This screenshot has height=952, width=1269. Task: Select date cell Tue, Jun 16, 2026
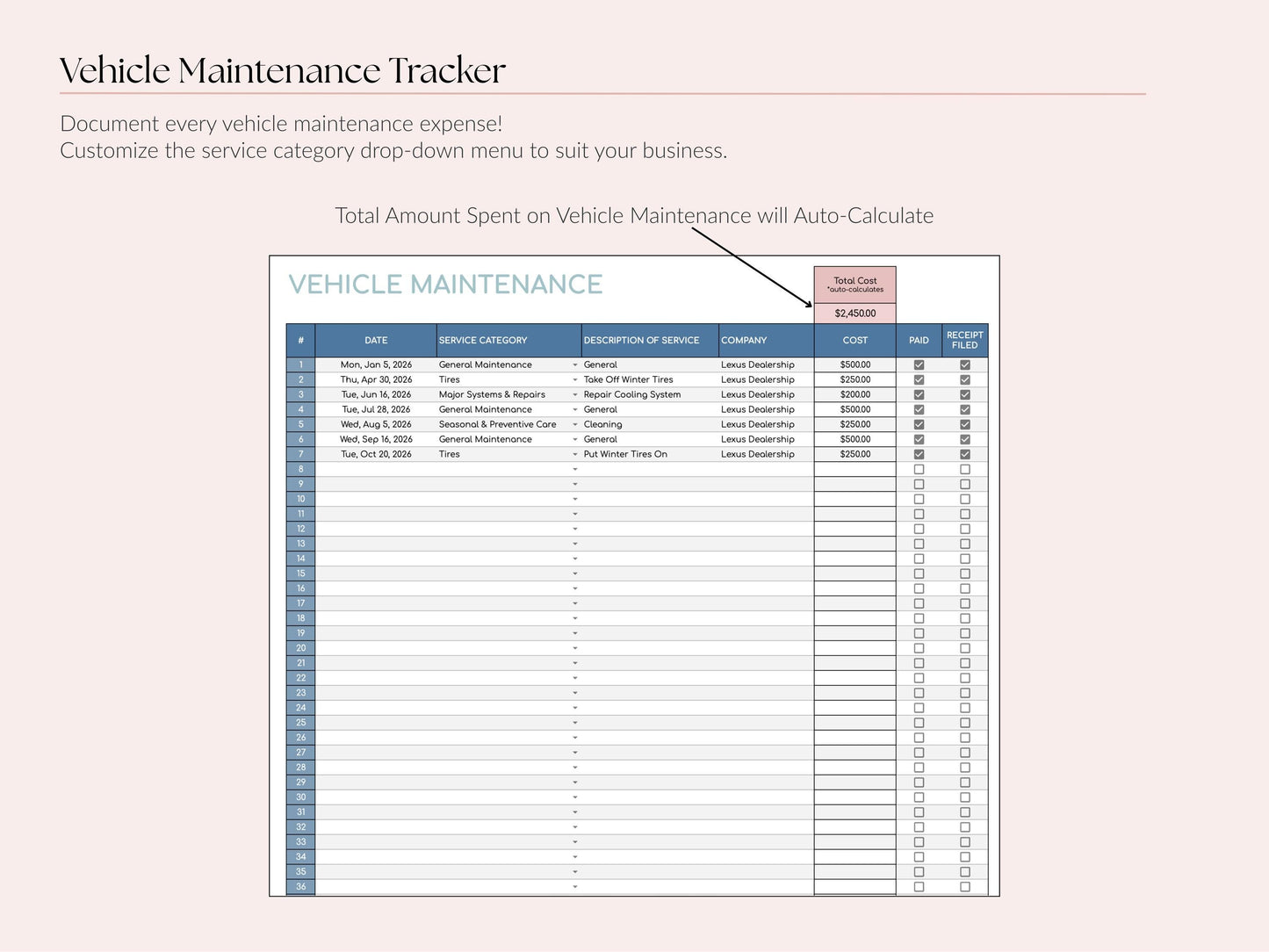(x=376, y=394)
